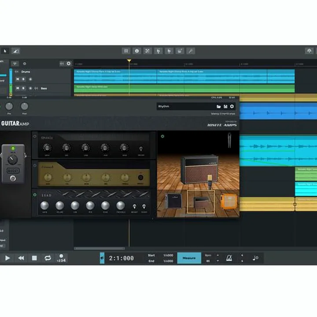Toggle the cabinet room power indicator
317x317 pixels.
point(162,136)
